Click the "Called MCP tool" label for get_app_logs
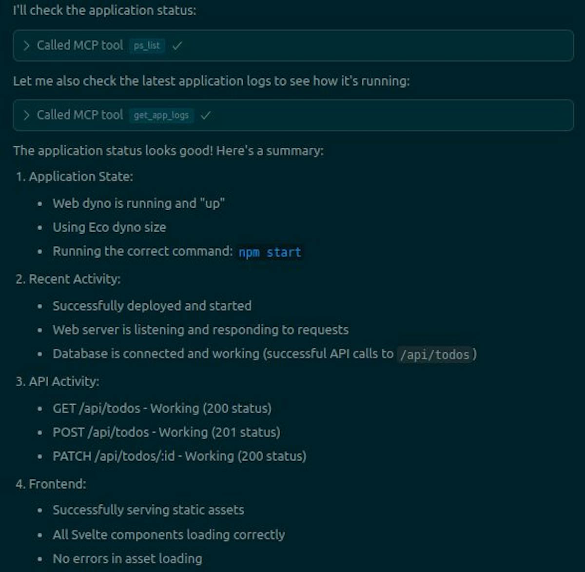585x572 pixels. 80,115
